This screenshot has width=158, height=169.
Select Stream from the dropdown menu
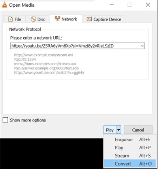click(x=130, y=156)
